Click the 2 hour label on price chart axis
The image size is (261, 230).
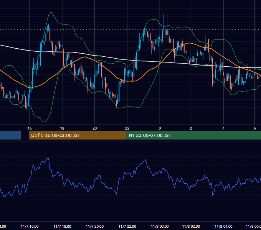(x=191, y=128)
